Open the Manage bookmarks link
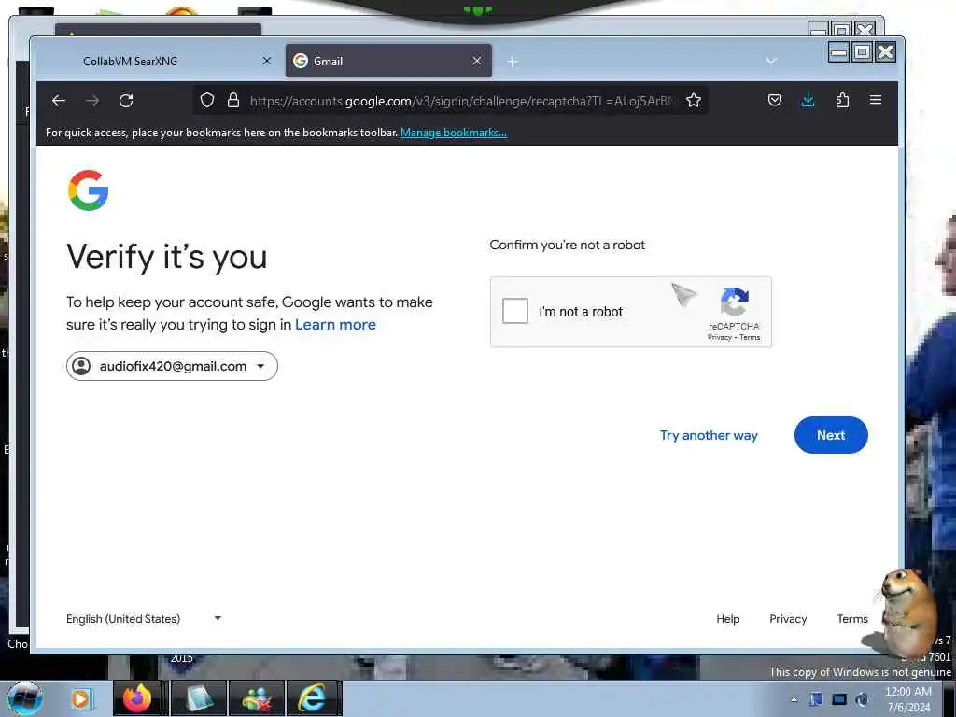Screen dimensions: 956x717 click(x=453, y=133)
